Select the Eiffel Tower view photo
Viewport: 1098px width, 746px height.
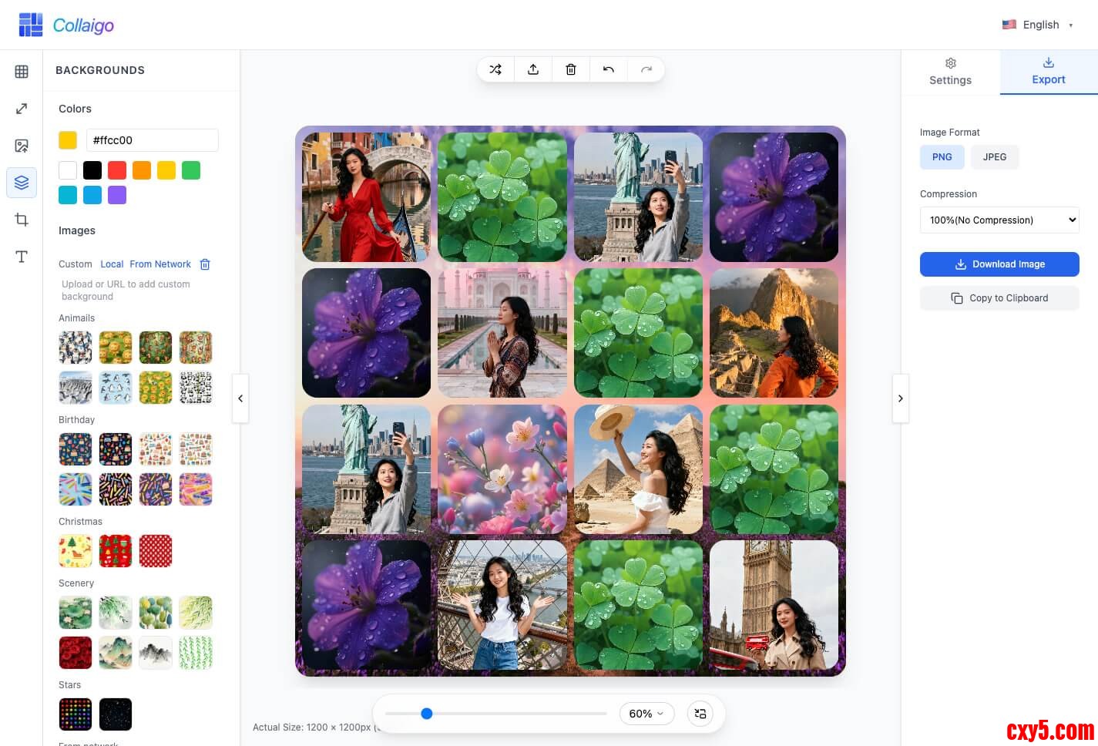[x=502, y=605]
